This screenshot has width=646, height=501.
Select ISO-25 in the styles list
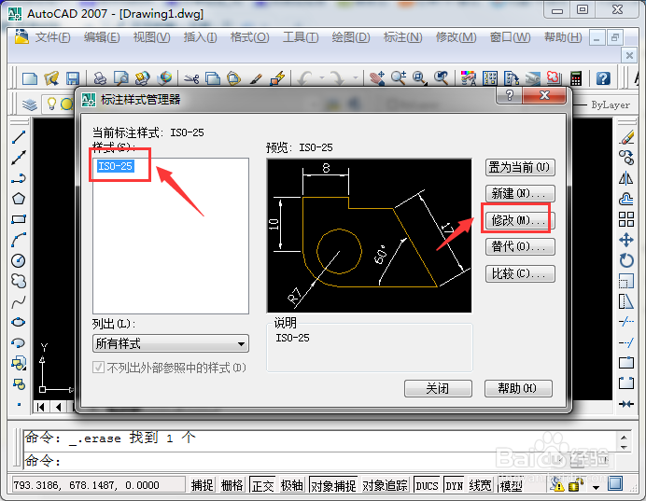(115, 166)
